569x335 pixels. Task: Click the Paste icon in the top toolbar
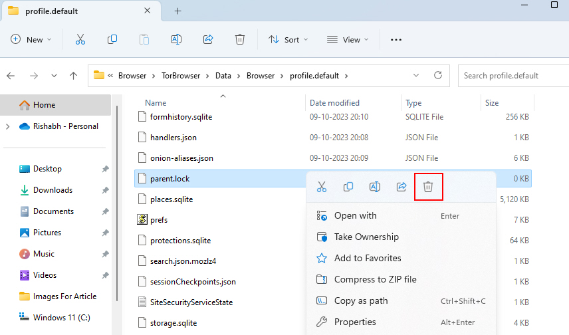[x=144, y=39]
